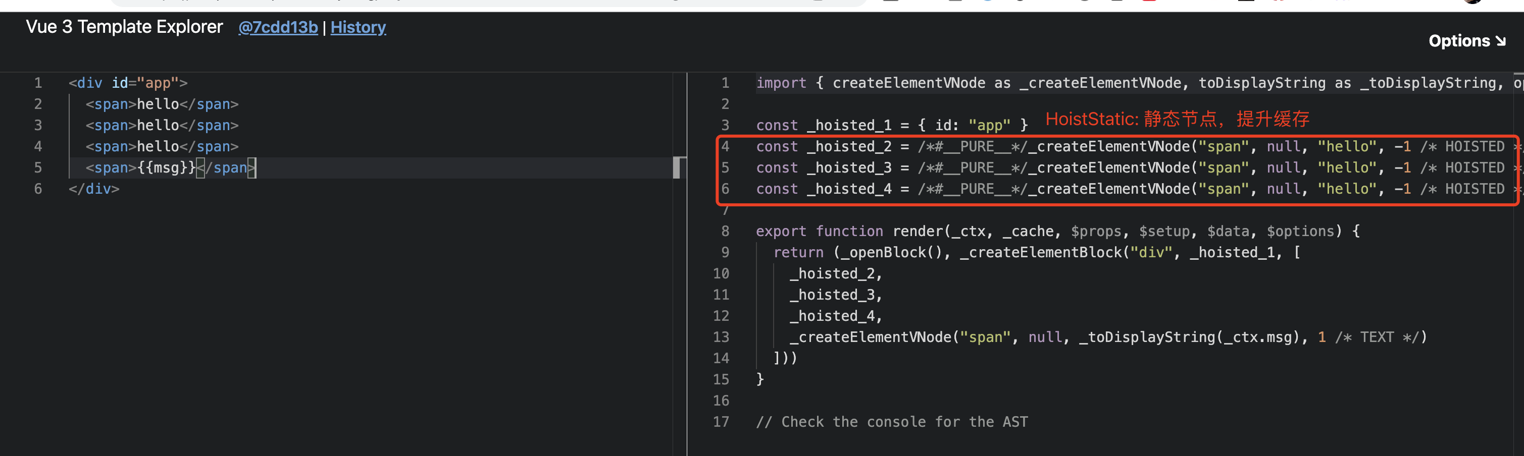Image resolution: width=1524 pixels, height=456 pixels.
Task: Click the template editor scrollbar marker
Action: 679,168
